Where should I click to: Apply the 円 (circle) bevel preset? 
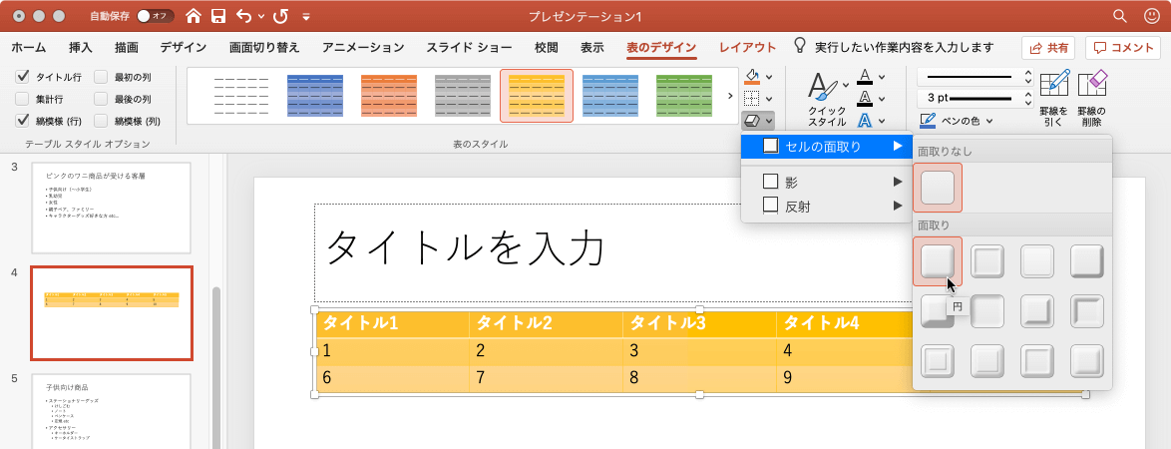(937, 261)
